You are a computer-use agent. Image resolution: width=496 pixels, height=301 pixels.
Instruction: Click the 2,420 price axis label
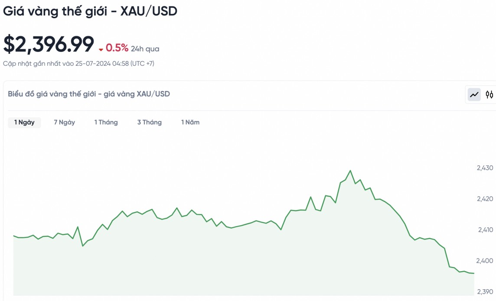485,199
